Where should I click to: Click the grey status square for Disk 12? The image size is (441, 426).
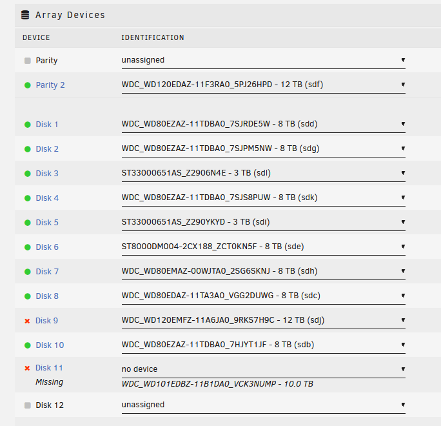tap(28, 405)
